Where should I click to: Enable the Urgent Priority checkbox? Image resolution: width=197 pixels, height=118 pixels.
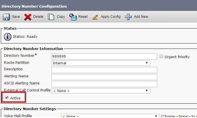(x=161, y=56)
